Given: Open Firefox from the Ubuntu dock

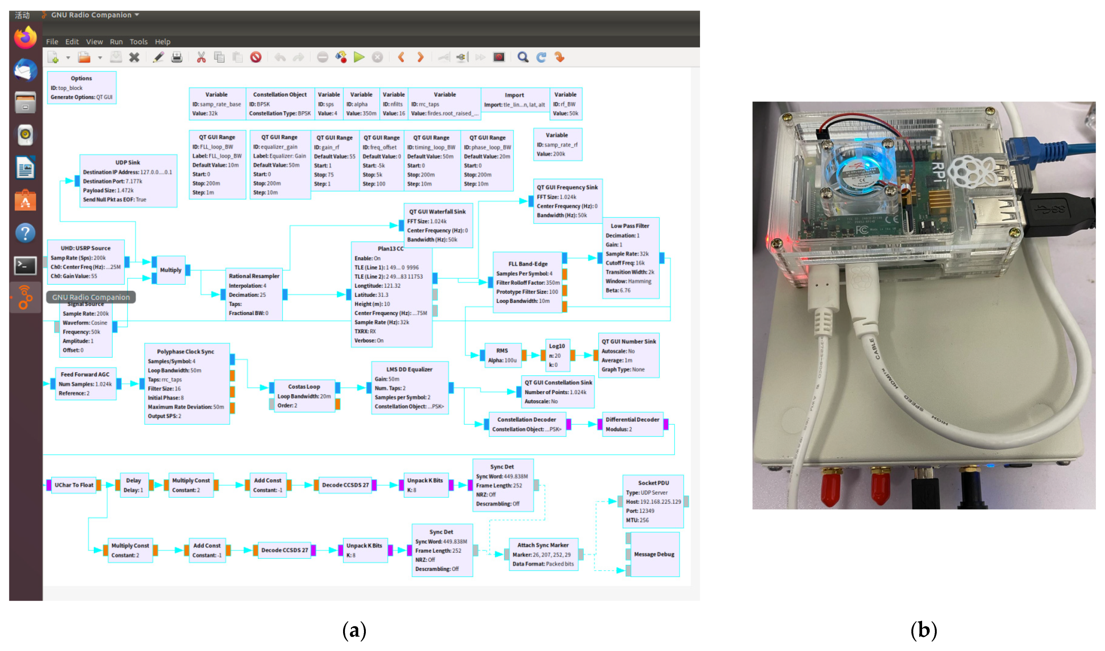Looking at the screenshot, I should tap(25, 38).
